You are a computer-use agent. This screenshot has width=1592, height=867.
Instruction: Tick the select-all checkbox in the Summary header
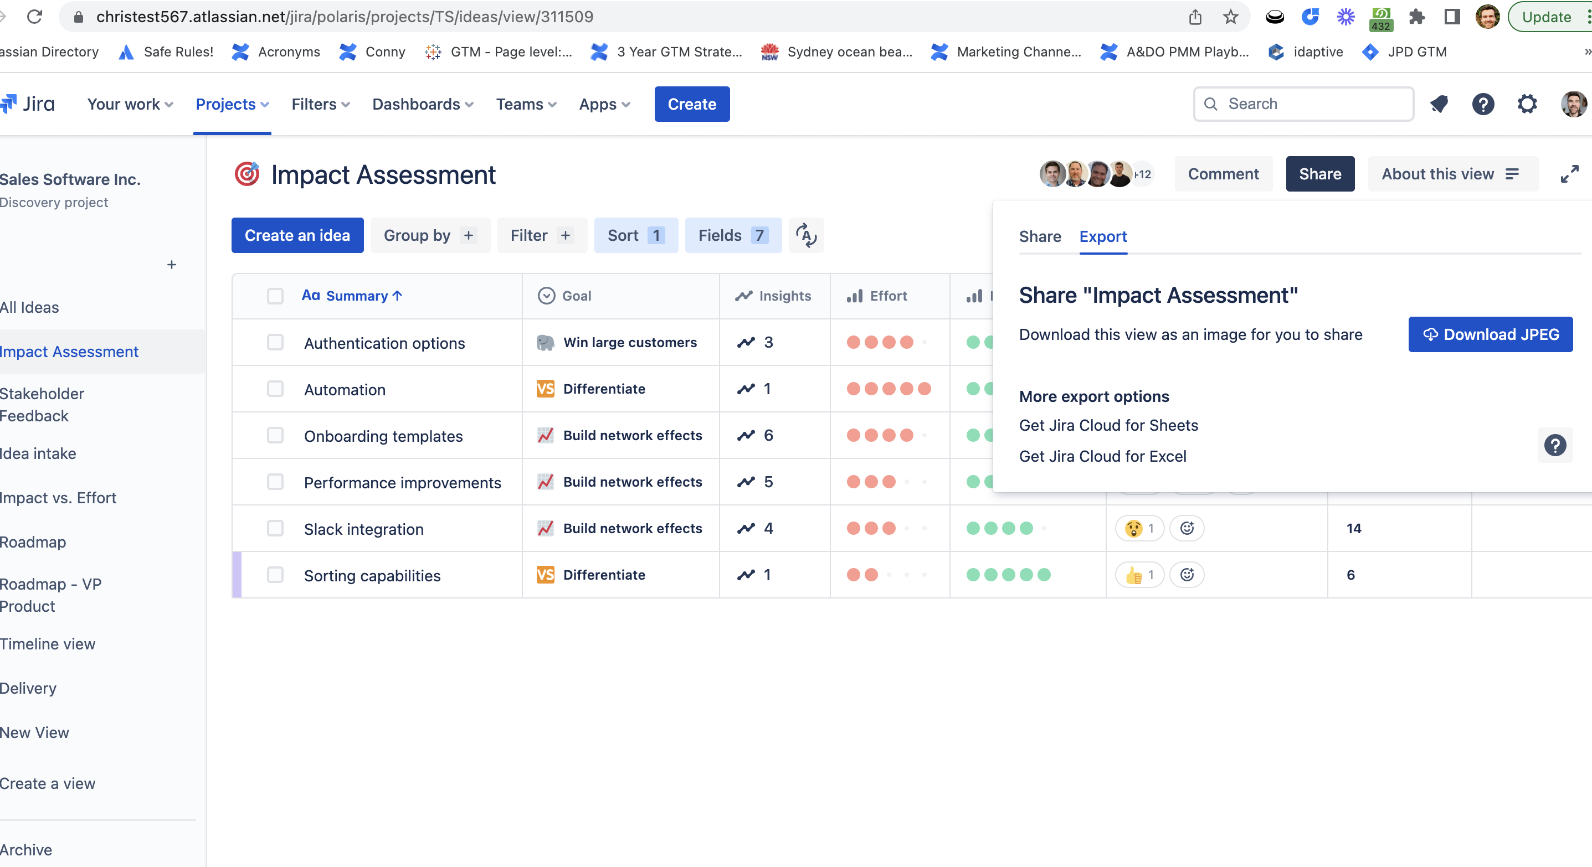275,296
